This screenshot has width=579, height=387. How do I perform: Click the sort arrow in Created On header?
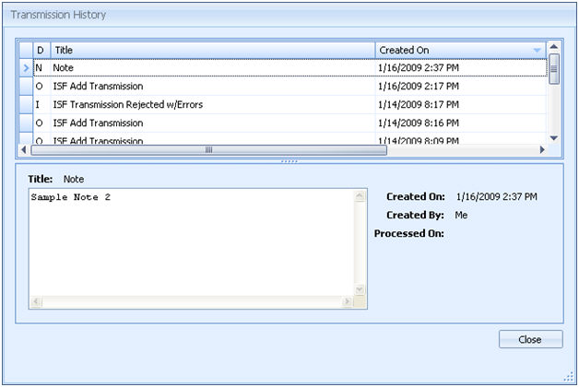pos(537,50)
